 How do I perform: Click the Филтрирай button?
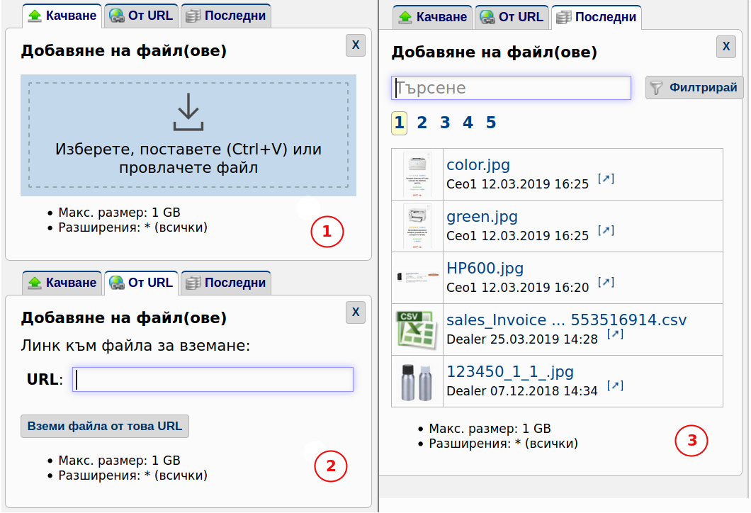point(694,88)
